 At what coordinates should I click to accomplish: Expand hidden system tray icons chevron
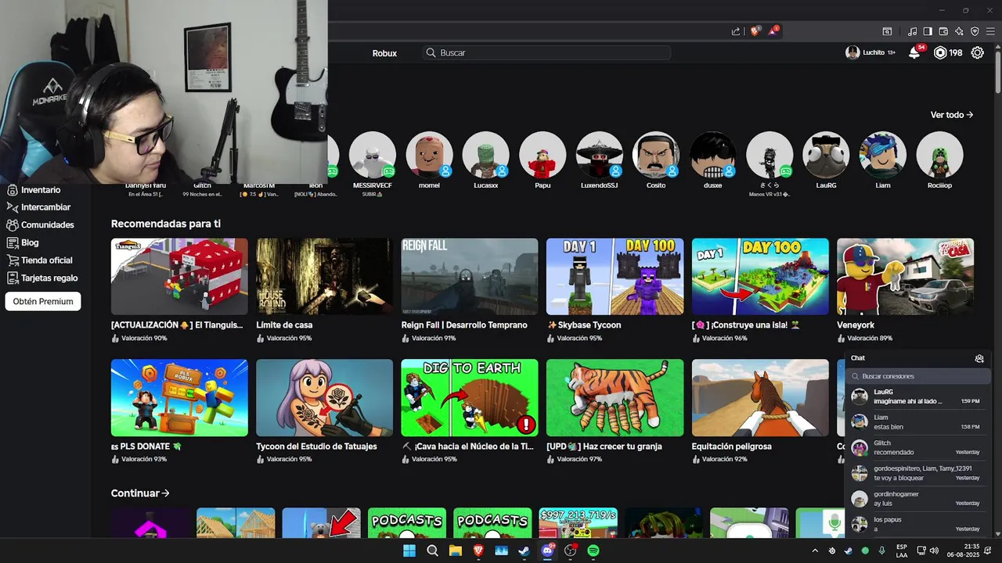click(815, 550)
